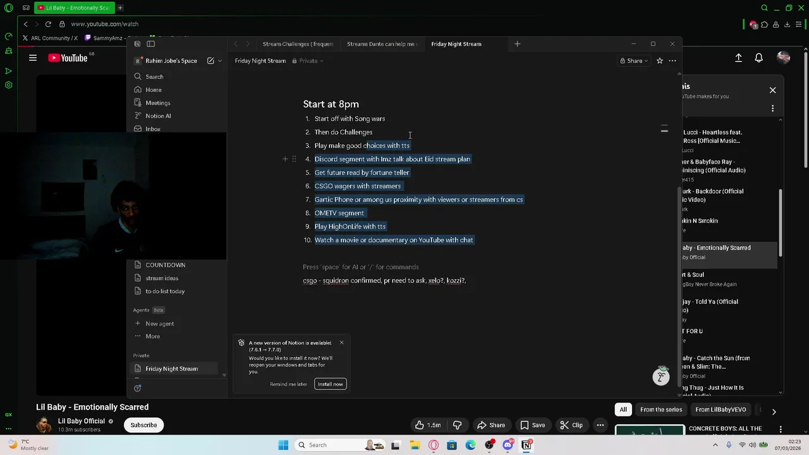Open the page's three-dot options menu
This screenshot has height=455, width=809.
pos(672,61)
